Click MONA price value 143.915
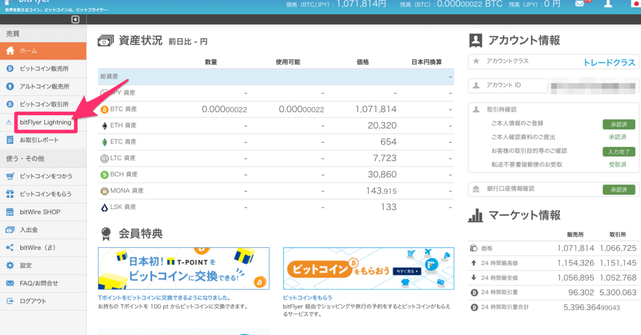Image resolution: width=641 pixels, height=335 pixels. tap(381, 191)
